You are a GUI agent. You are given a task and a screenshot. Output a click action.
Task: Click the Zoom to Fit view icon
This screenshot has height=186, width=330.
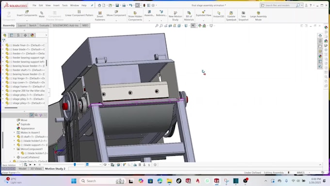tap(157, 26)
